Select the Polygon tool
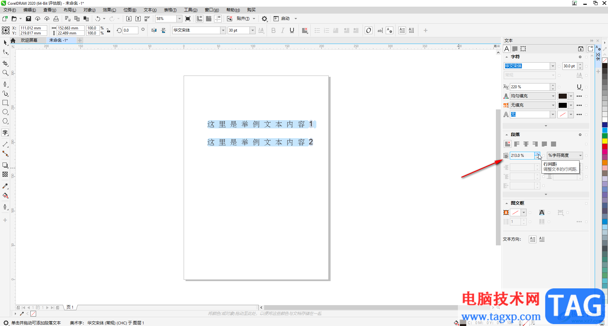This screenshot has width=608, height=326. pyautogui.click(x=5, y=121)
